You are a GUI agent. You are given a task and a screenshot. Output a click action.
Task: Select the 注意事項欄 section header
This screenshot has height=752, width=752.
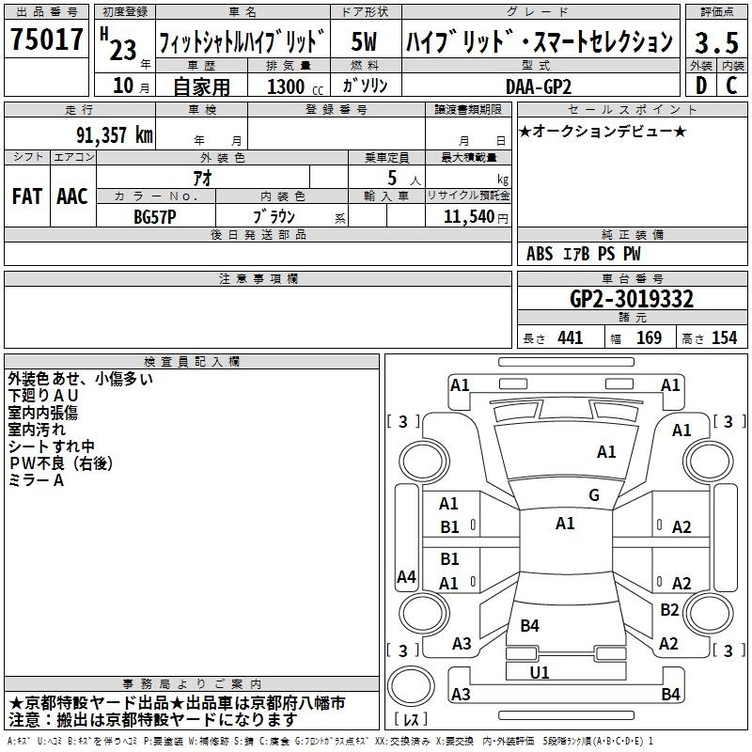258,278
